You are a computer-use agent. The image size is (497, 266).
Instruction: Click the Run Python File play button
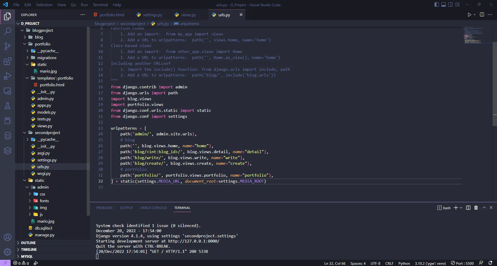469,15
